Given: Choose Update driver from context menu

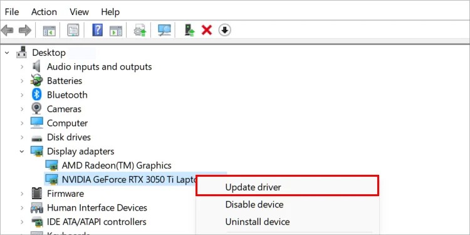Looking at the screenshot, I should (287, 187).
